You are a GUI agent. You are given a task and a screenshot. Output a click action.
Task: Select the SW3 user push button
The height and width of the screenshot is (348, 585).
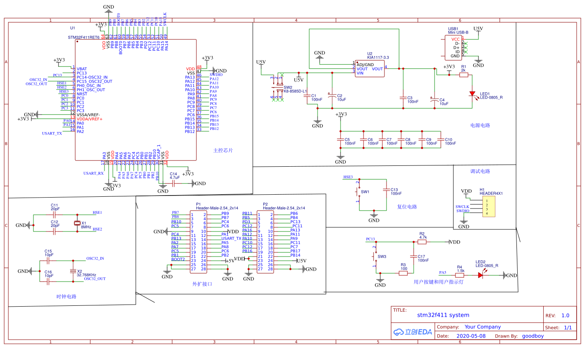pos(375,257)
